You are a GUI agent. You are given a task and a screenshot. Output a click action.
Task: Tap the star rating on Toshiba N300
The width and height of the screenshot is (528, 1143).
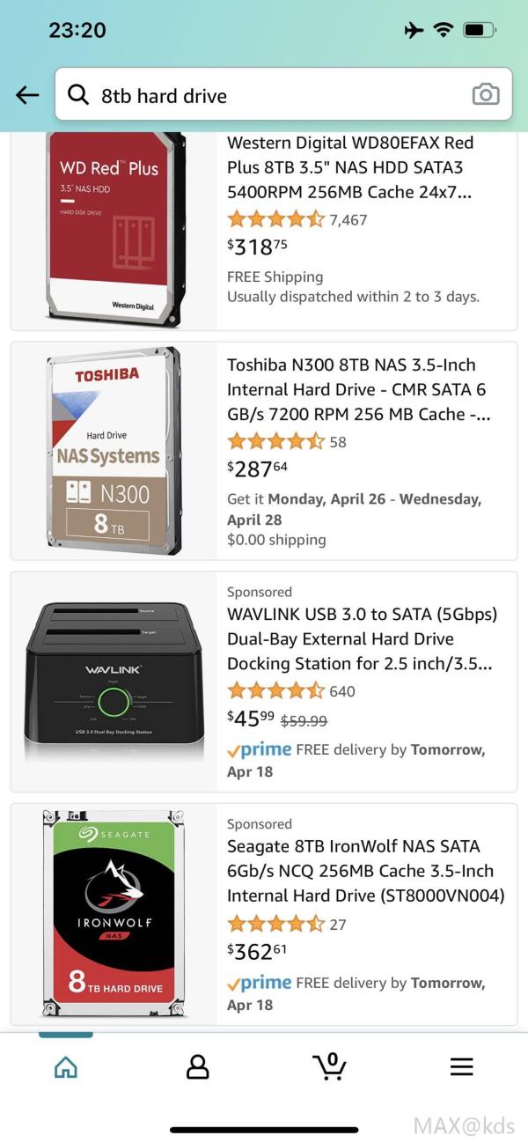click(x=275, y=442)
